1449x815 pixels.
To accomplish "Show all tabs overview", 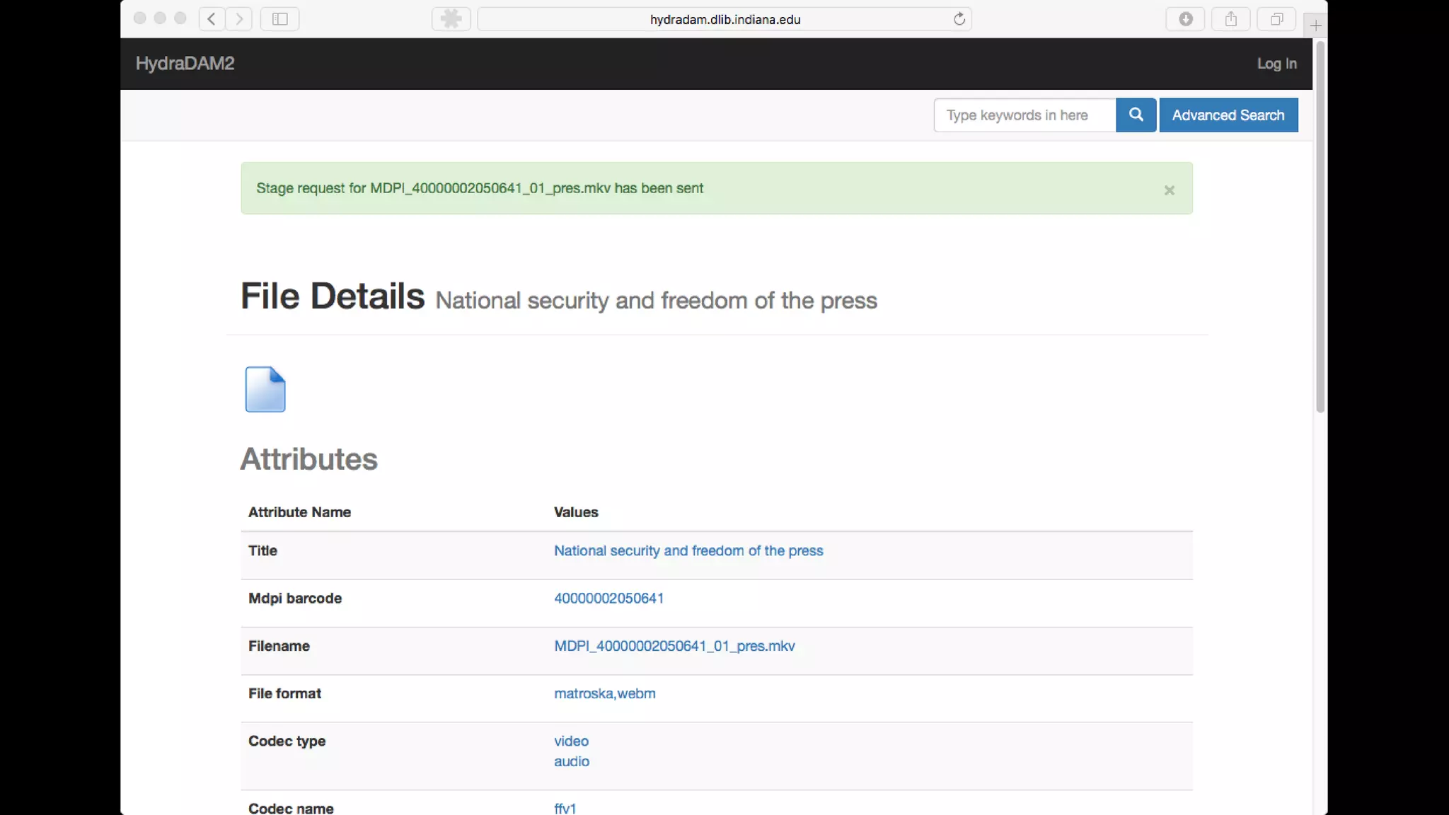I will click(1276, 19).
